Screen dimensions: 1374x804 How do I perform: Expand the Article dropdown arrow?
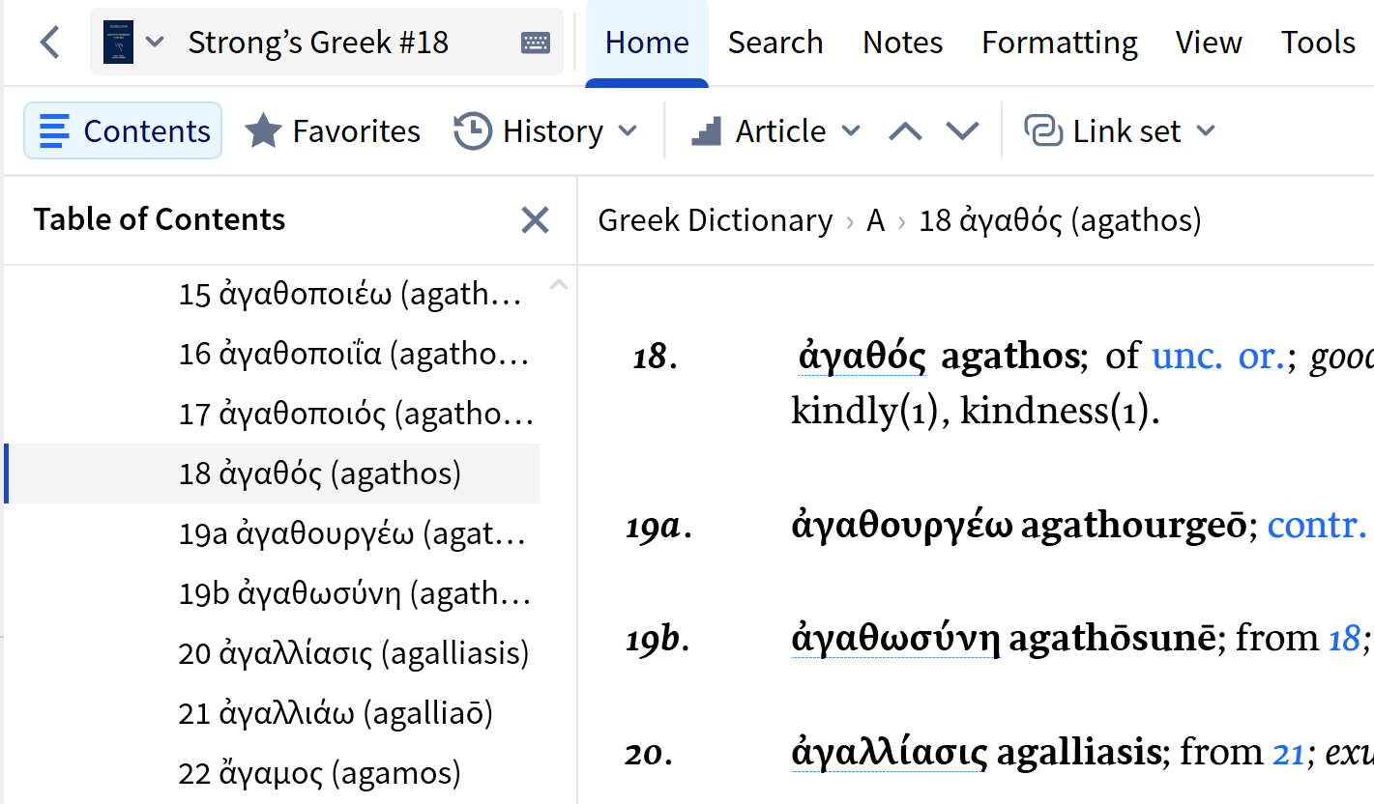tap(851, 130)
